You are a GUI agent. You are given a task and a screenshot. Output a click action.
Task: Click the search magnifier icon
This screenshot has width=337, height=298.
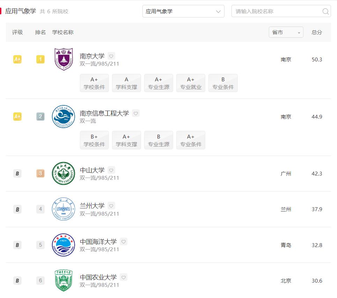point(325,12)
